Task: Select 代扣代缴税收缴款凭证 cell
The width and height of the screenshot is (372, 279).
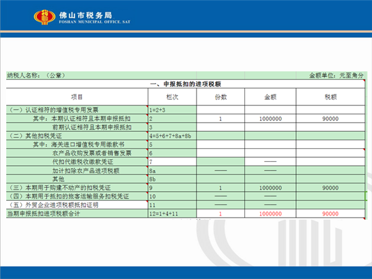Action: click(x=77, y=162)
